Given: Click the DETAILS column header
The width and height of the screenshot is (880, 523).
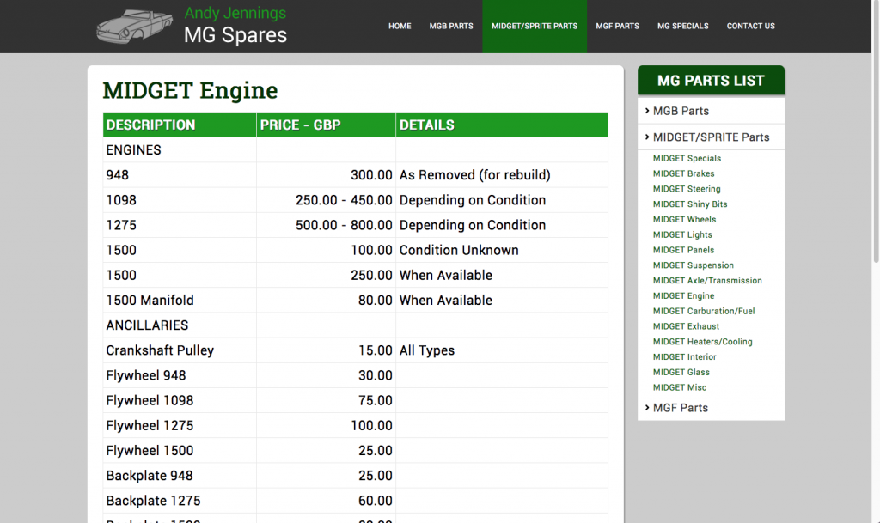Looking at the screenshot, I should 502,125.
